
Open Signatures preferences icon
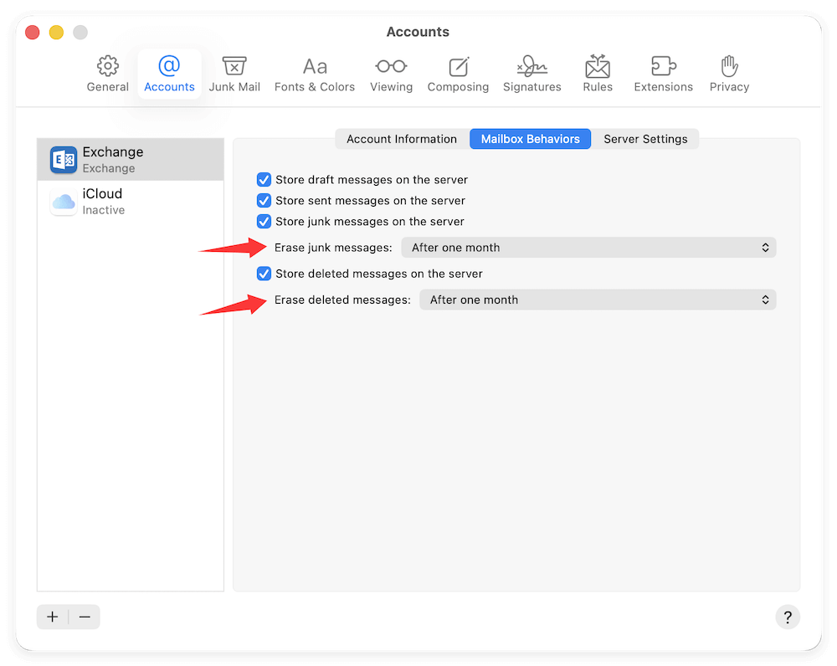pos(531,74)
